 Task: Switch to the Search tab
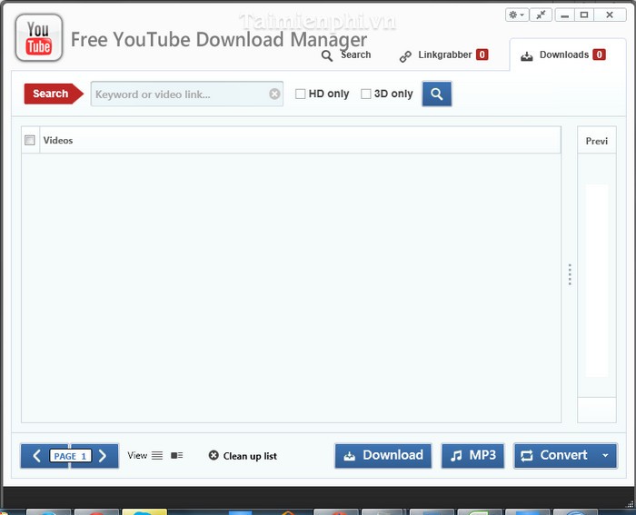click(x=346, y=55)
